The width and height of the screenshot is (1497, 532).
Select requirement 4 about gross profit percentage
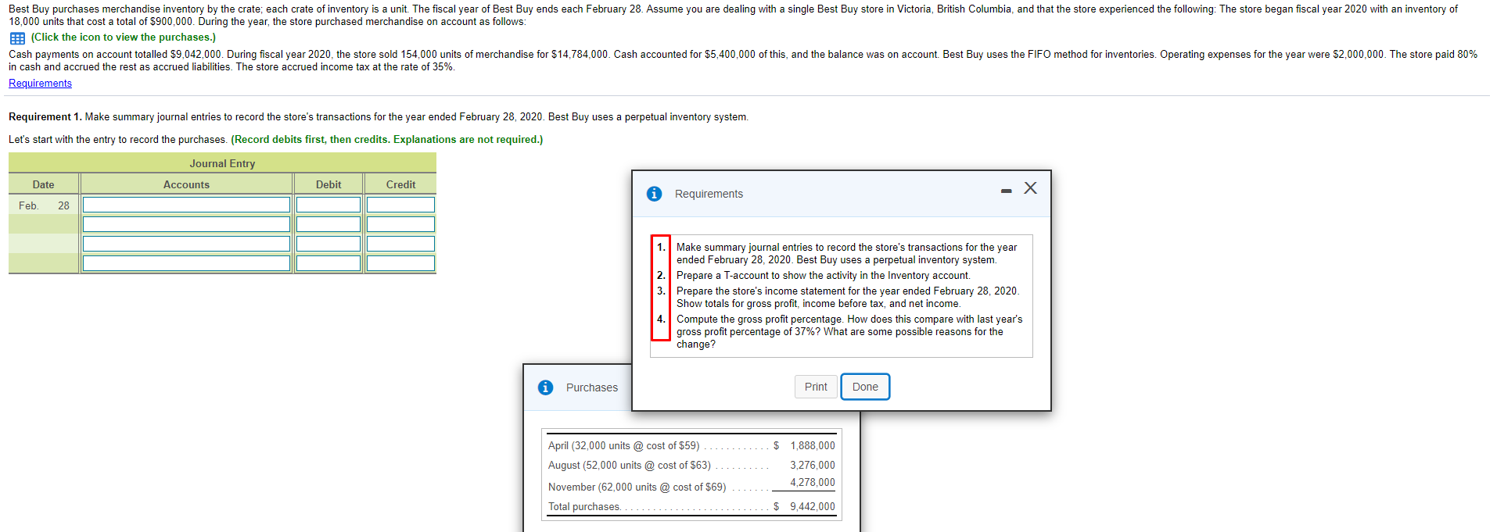click(x=849, y=332)
